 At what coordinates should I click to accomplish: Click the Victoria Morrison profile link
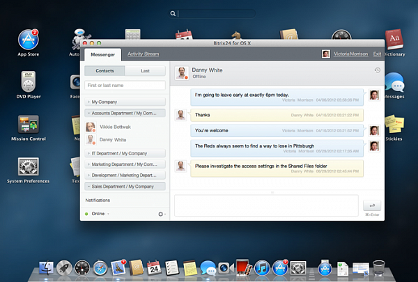[x=351, y=54]
